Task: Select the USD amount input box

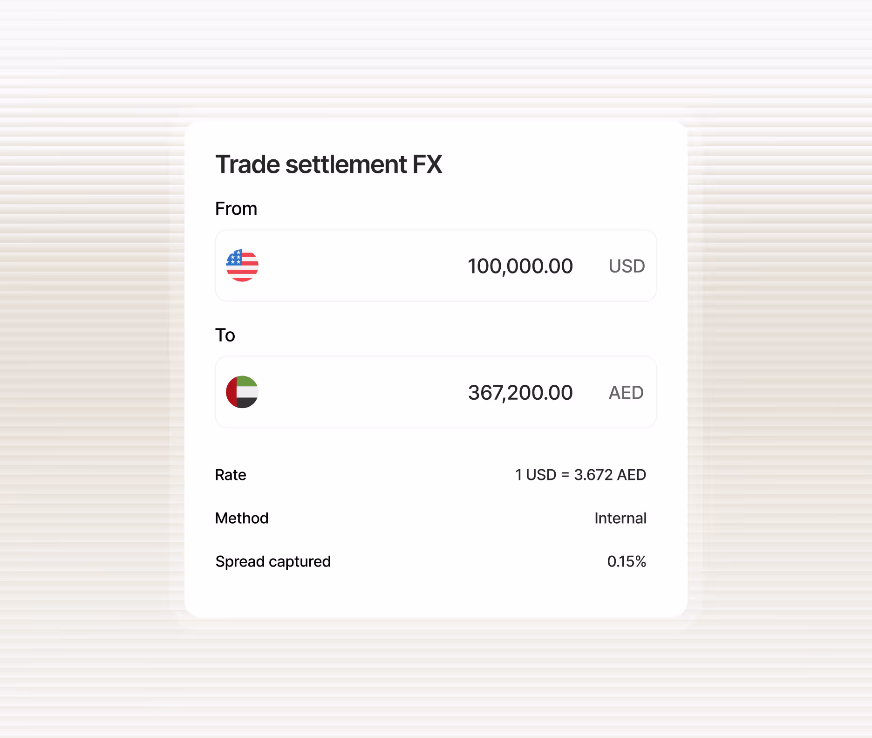Action: [x=436, y=266]
